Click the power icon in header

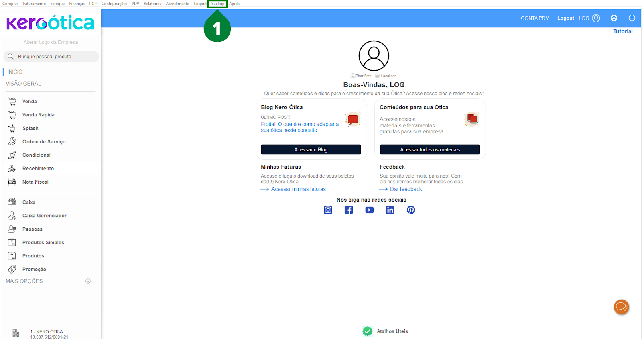click(x=632, y=18)
